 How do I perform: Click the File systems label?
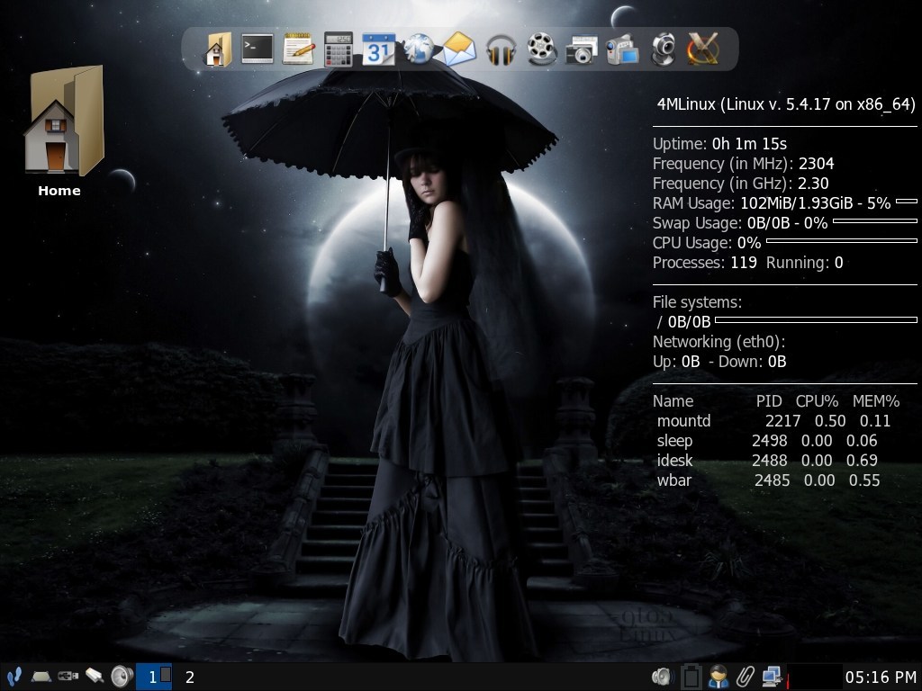(x=698, y=302)
